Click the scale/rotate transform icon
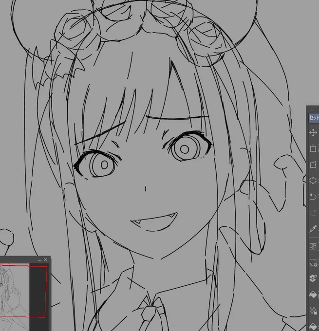The height and width of the screenshot is (331, 319). pos(313,148)
